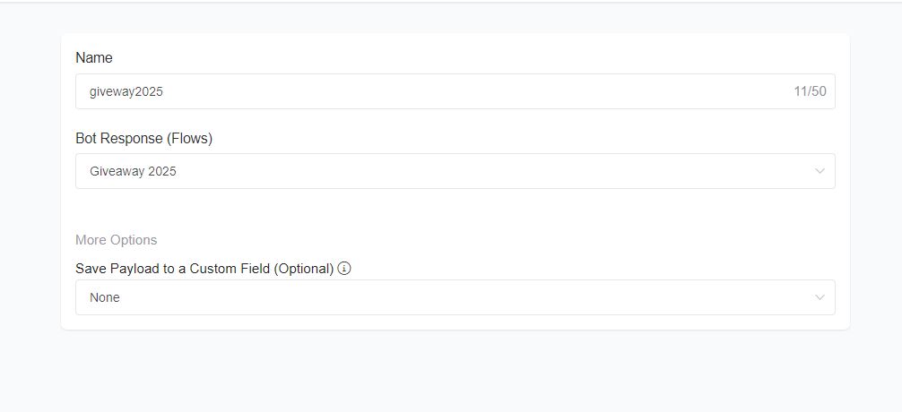Screen dimensions: 902x412
Task: Click the selected Giveaway 2025 value text
Action: coord(133,171)
